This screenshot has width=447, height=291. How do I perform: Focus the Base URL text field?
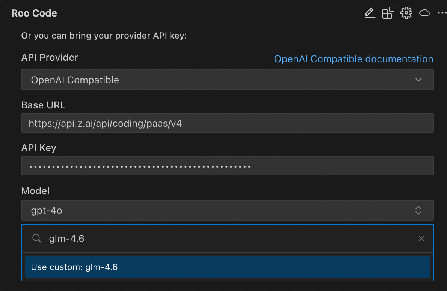pyautogui.click(x=227, y=123)
